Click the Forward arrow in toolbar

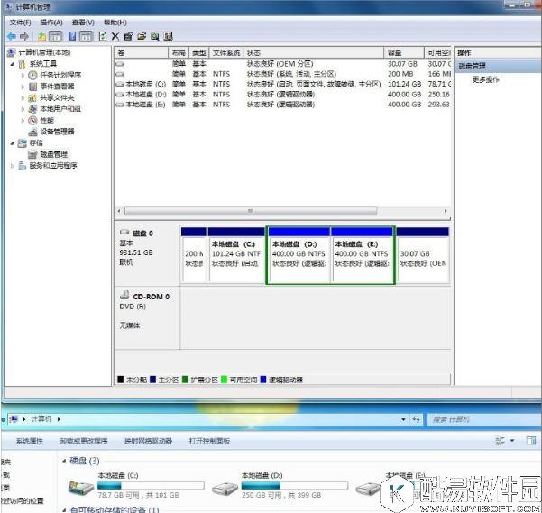coord(23,36)
